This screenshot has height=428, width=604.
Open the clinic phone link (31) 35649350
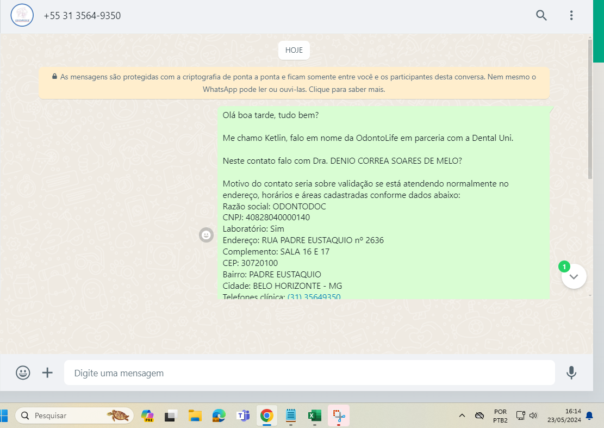pyautogui.click(x=314, y=296)
